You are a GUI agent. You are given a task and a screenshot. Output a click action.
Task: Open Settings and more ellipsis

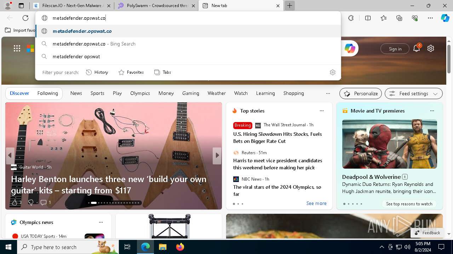[x=430, y=18]
